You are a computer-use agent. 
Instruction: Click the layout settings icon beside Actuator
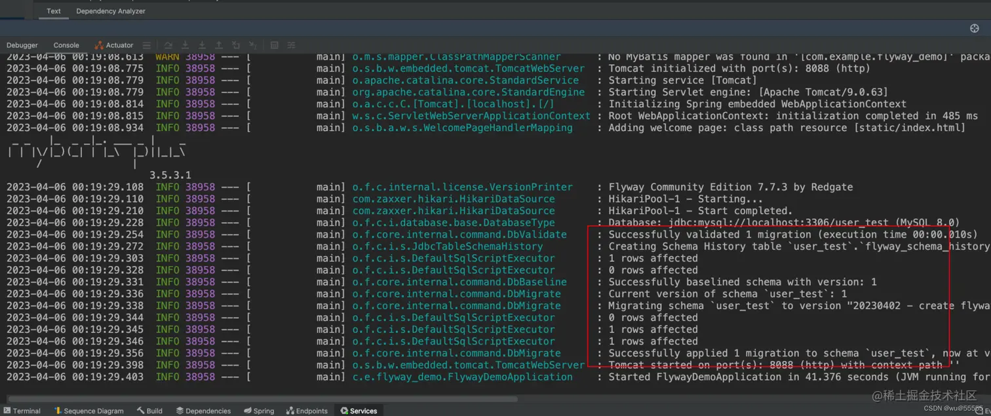[x=146, y=45]
